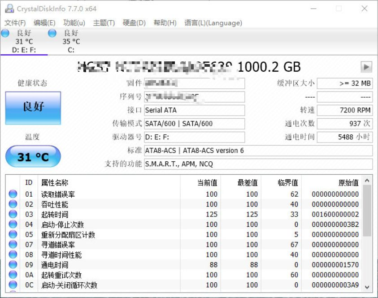Open the 硬盘(D) disk list
The height and width of the screenshot is (298, 378).
135,22
